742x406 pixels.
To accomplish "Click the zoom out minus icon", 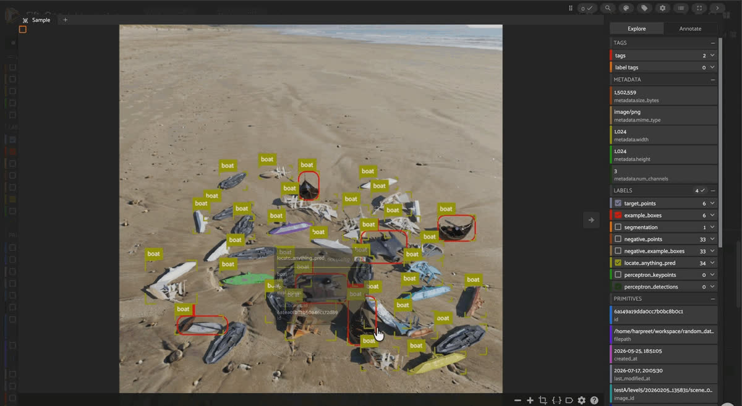I will click(x=518, y=400).
